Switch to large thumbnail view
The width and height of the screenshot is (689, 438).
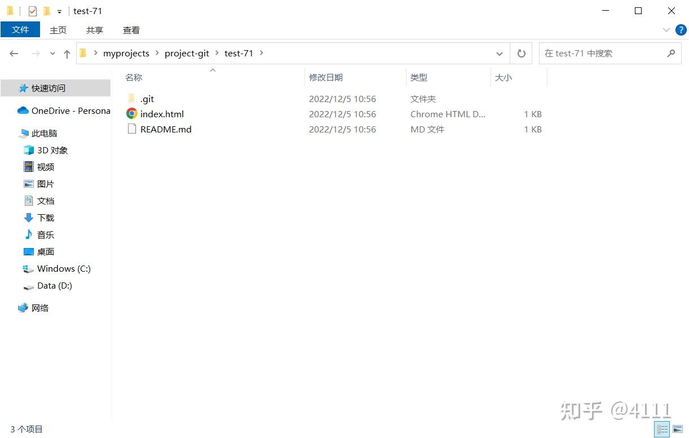676,428
